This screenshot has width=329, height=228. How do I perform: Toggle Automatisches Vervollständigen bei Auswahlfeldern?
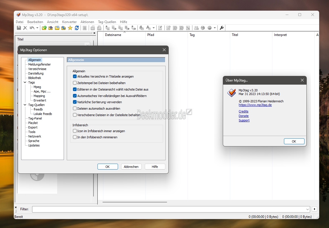point(75,96)
